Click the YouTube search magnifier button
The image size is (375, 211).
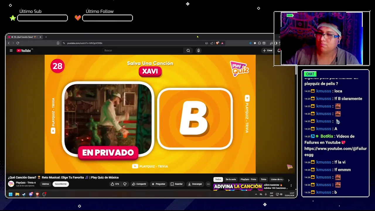click(x=188, y=50)
